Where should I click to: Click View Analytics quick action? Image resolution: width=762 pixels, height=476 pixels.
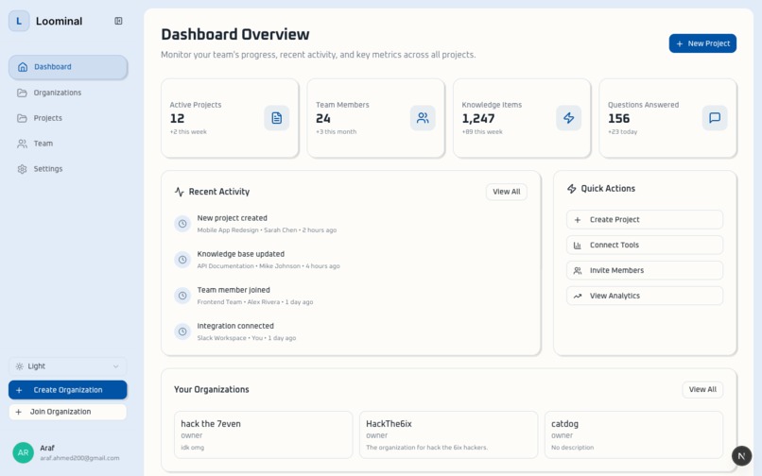tap(645, 296)
